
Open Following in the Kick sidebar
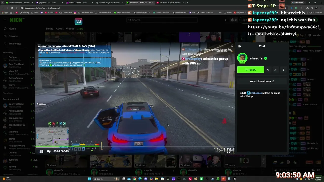14,44
